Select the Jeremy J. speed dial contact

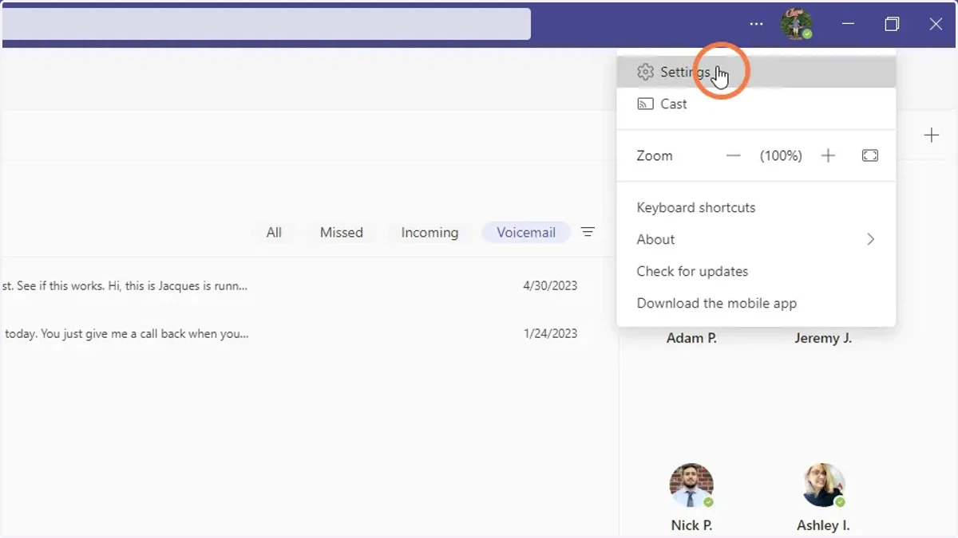point(823,338)
